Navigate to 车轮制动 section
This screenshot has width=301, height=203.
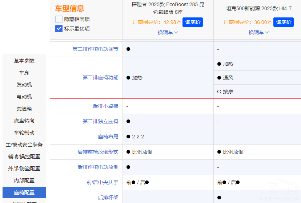(x=24, y=133)
